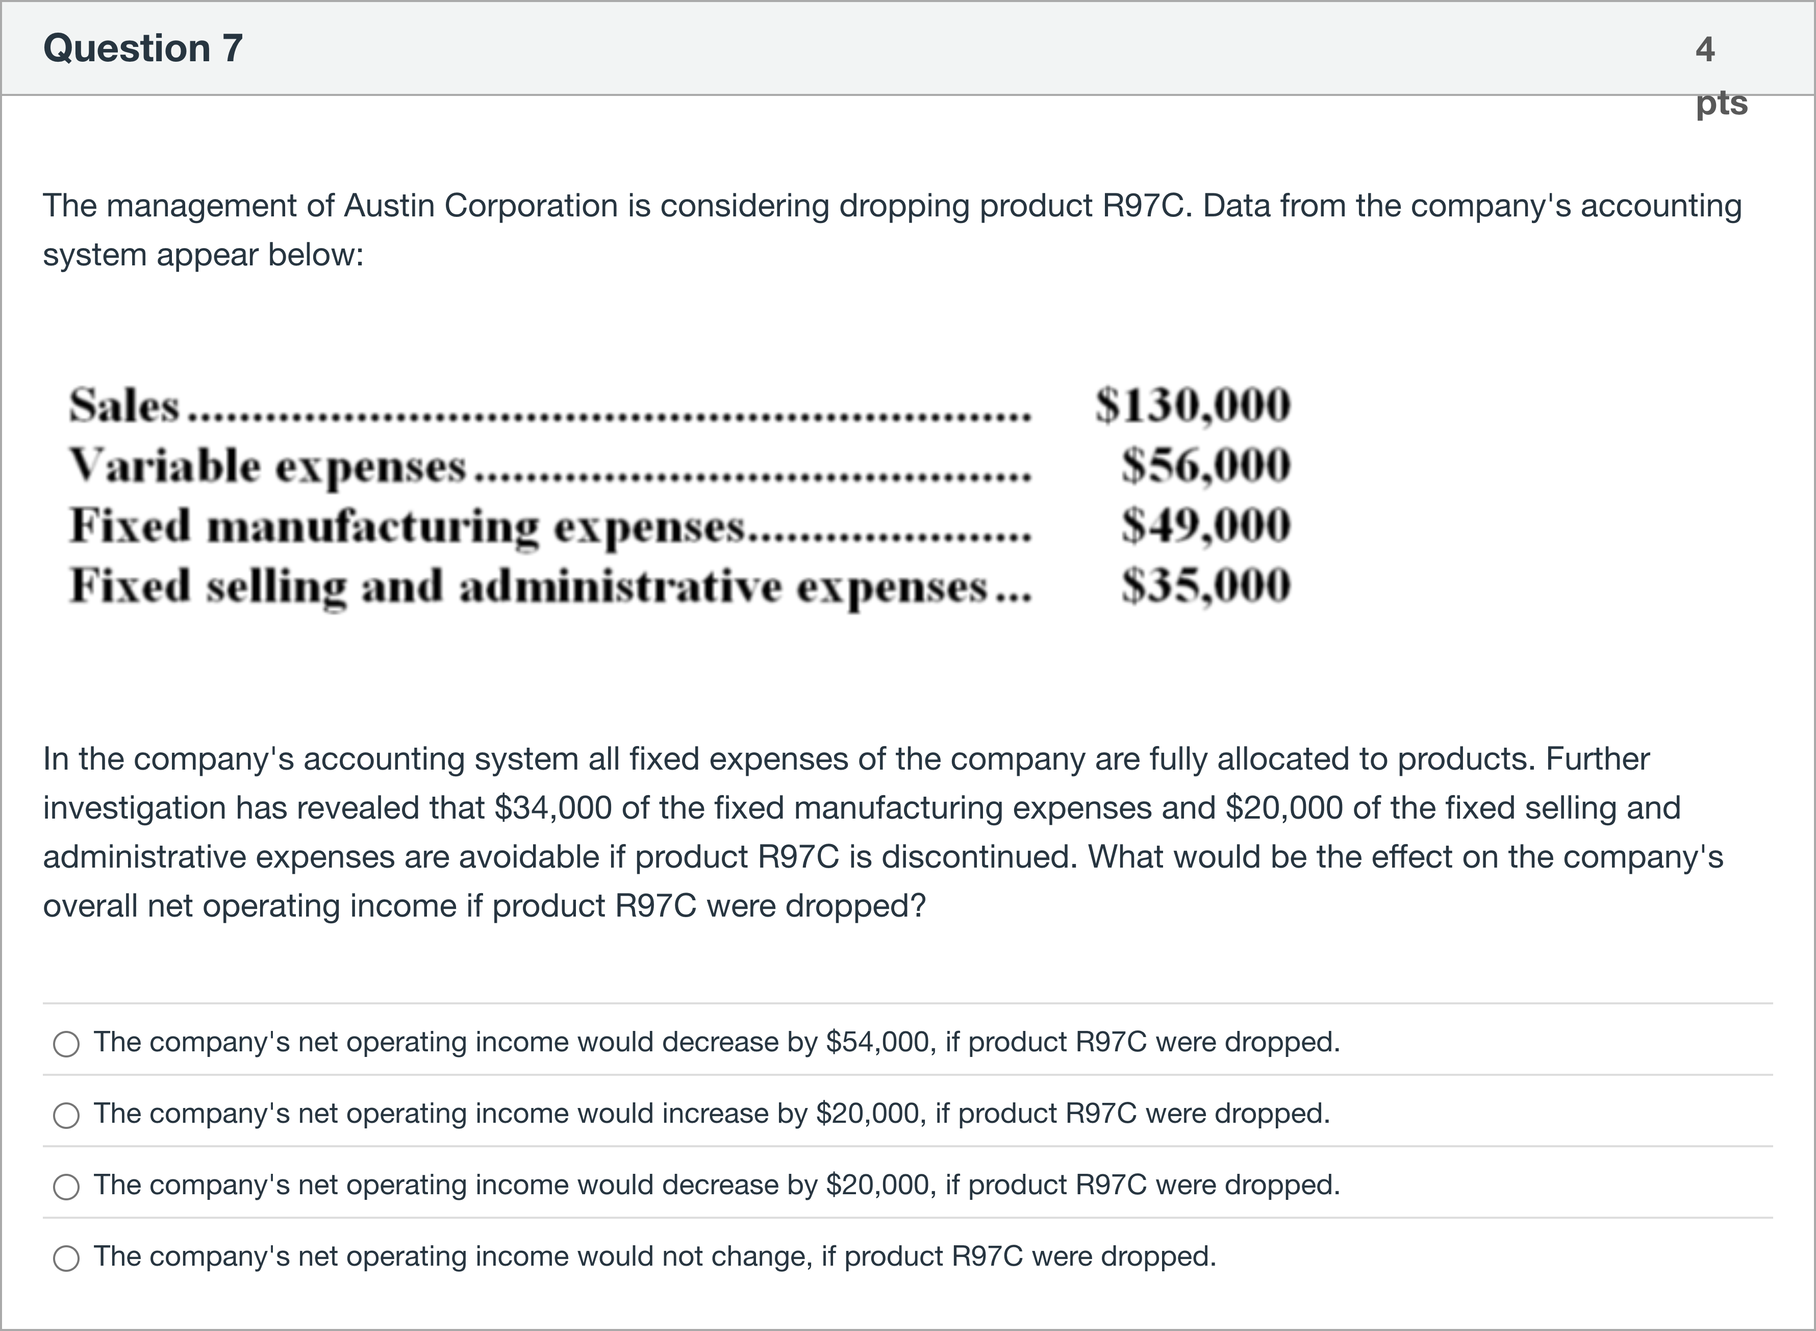Click the 'management of Austin Corporation' intro sentence
This screenshot has height=1331, width=1816.
[x=892, y=231]
